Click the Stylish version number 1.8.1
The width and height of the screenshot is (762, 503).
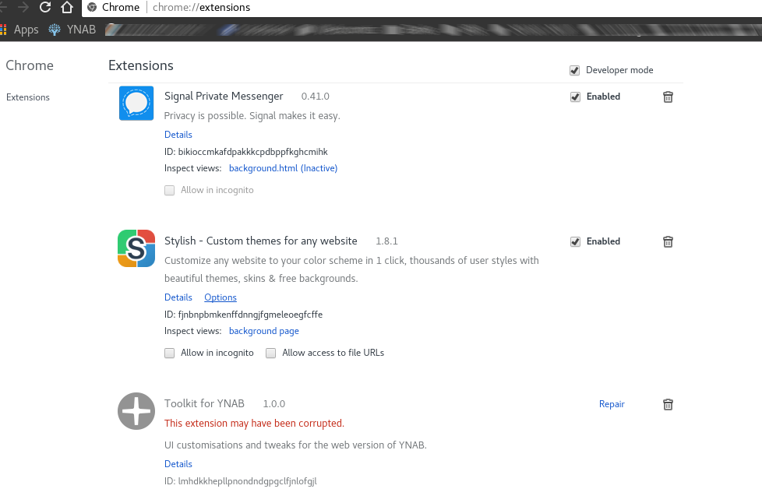[x=386, y=241]
